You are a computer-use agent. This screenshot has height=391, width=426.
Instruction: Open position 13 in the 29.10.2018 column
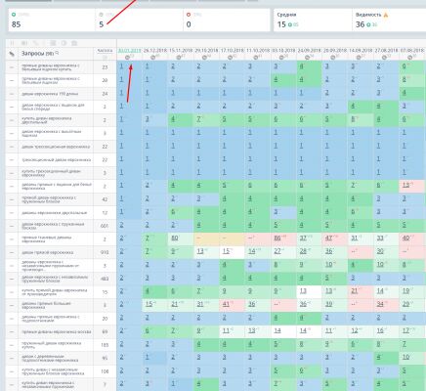[200, 251]
